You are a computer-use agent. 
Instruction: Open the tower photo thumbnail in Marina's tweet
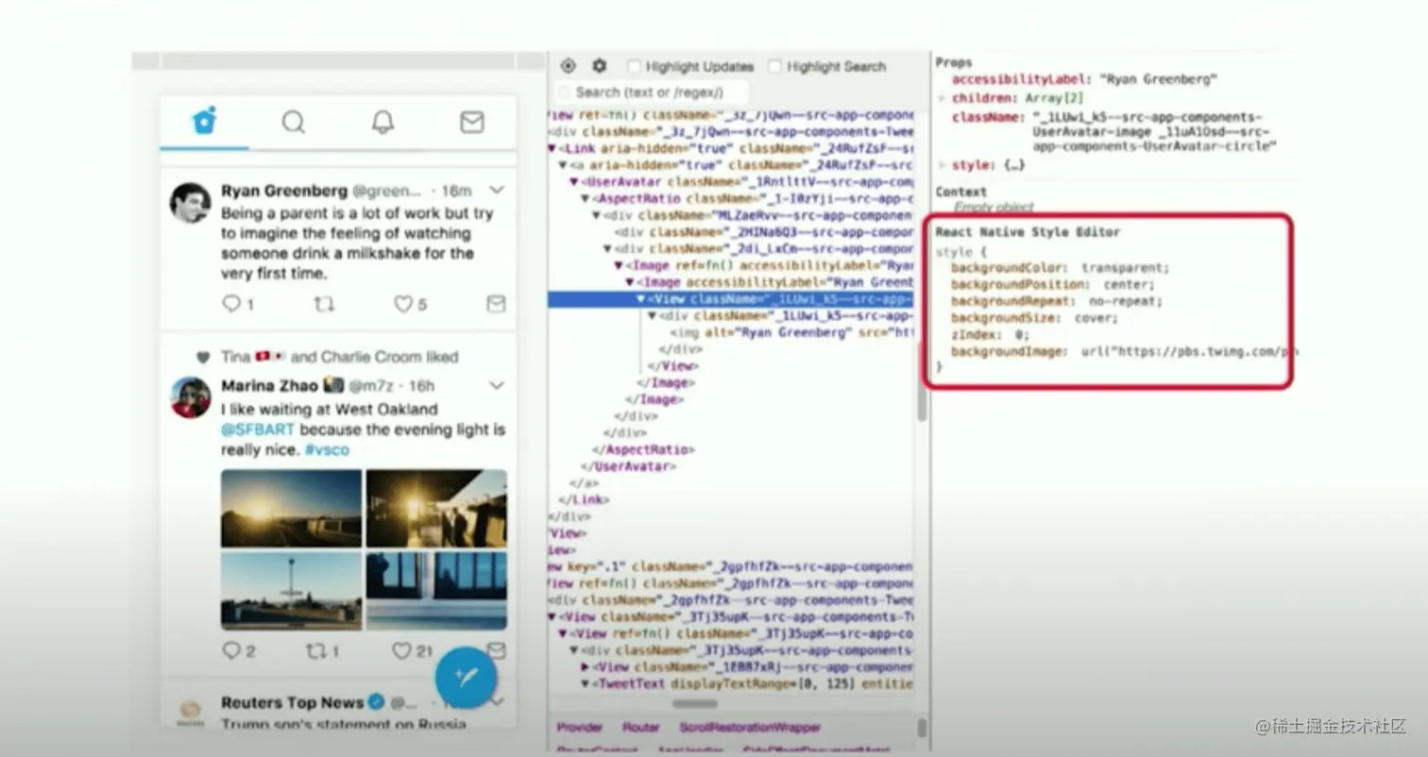coord(291,591)
